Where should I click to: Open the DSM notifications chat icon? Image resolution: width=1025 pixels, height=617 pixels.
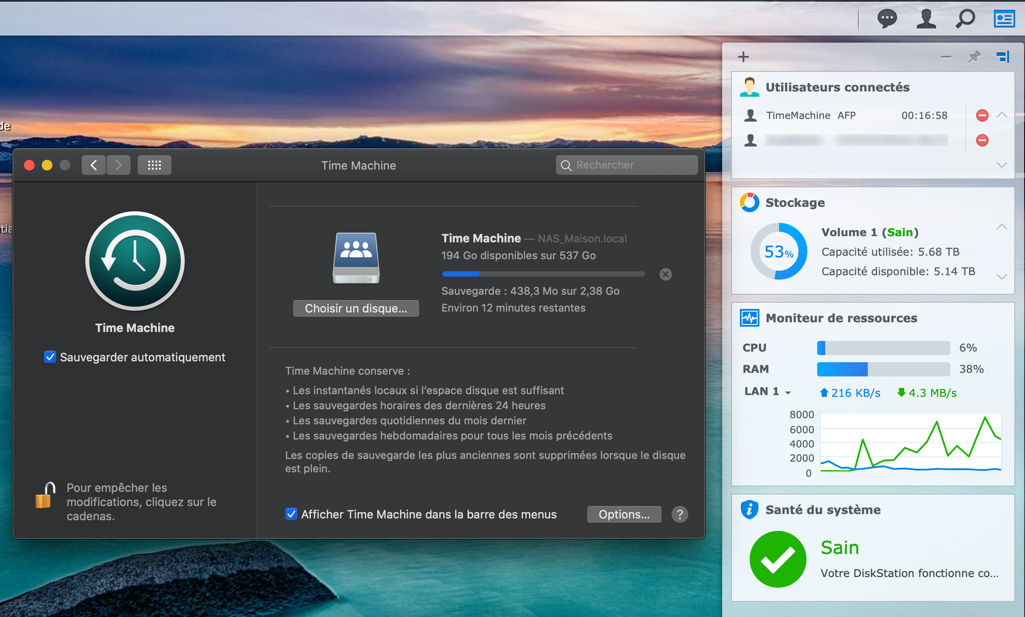click(x=887, y=19)
